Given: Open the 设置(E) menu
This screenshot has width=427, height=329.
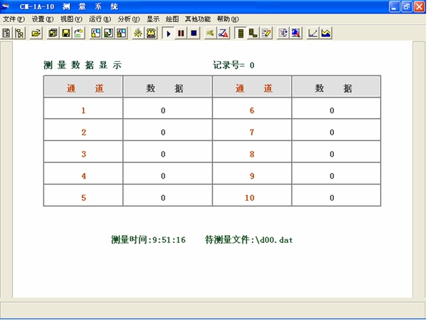Looking at the screenshot, I should tap(43, 19).
